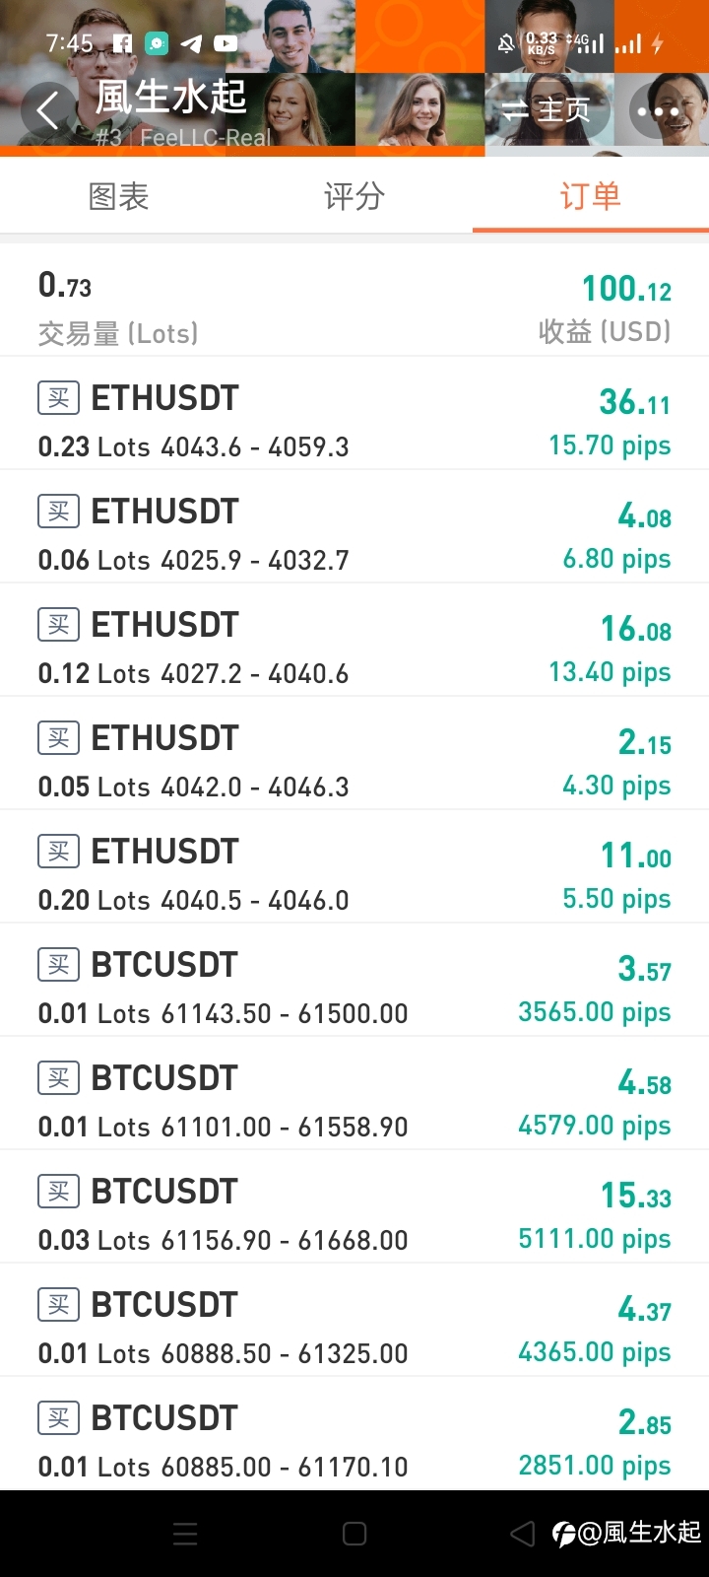This screenshot has width=709, height=1577.
Task: Open BTCUSDT order with 4.58 profit
Action: [354, 1093]
